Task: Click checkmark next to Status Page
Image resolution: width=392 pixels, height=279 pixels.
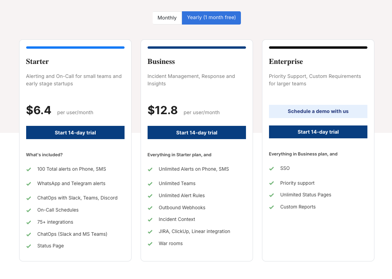Action: pyautogui.click(x=29, y=246)
